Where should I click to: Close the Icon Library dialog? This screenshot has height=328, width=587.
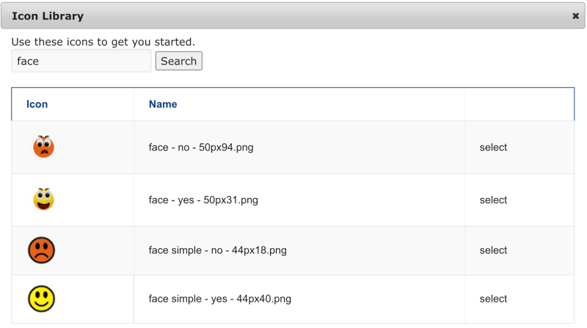point(575,15)
